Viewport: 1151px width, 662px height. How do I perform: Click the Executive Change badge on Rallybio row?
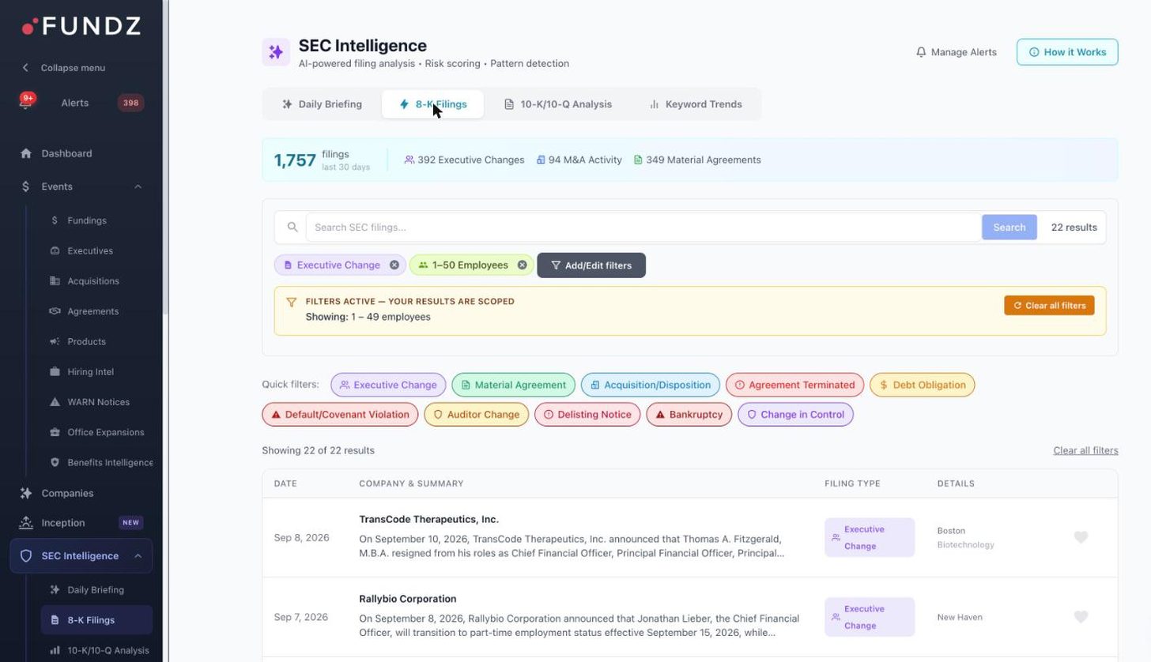pos(870,617)
